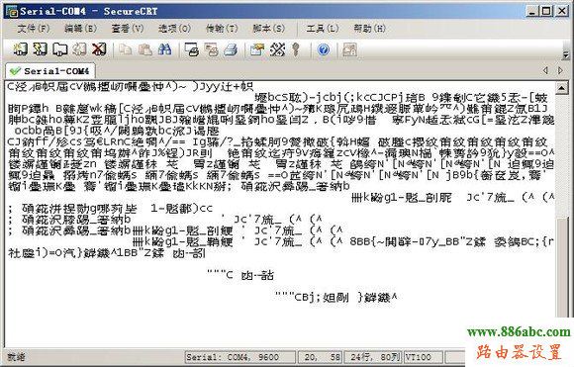Click the Connect in Tab icon
The height and width of the screenshot is (367, 574).
59,49
